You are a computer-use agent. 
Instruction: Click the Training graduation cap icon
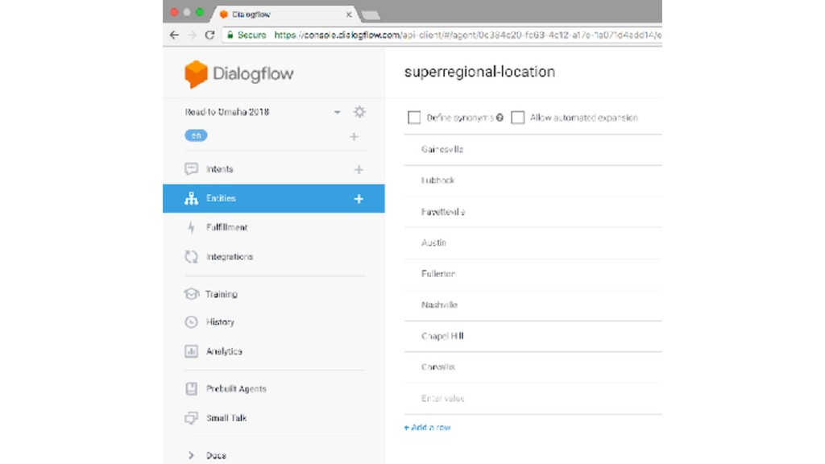point(191,294)
